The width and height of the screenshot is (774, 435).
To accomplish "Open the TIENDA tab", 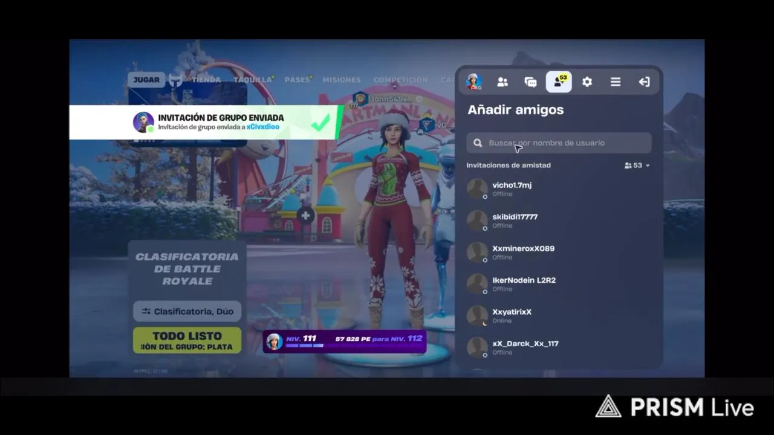I will click(x=206, y=80).
